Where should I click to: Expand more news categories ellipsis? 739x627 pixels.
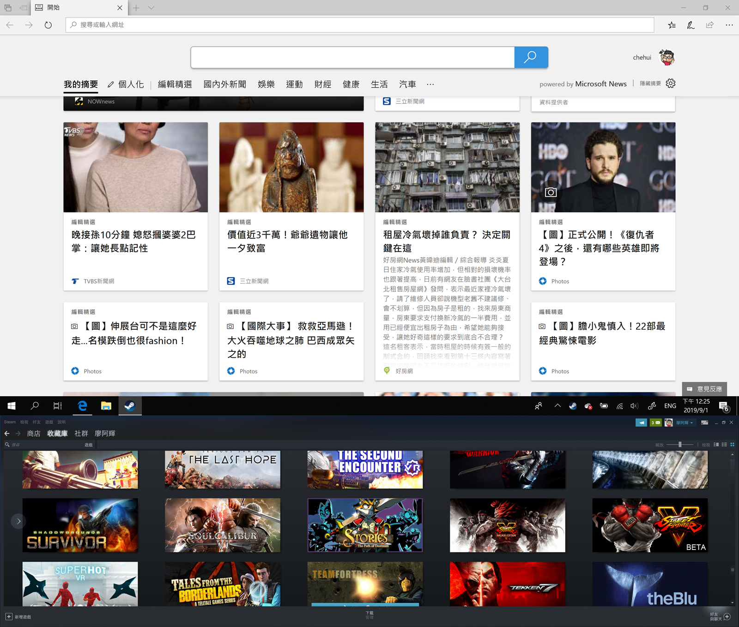pos(430,84)
